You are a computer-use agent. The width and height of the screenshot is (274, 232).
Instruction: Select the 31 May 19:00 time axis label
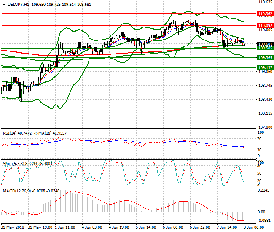pyautogui.click(x=40, y=227)
